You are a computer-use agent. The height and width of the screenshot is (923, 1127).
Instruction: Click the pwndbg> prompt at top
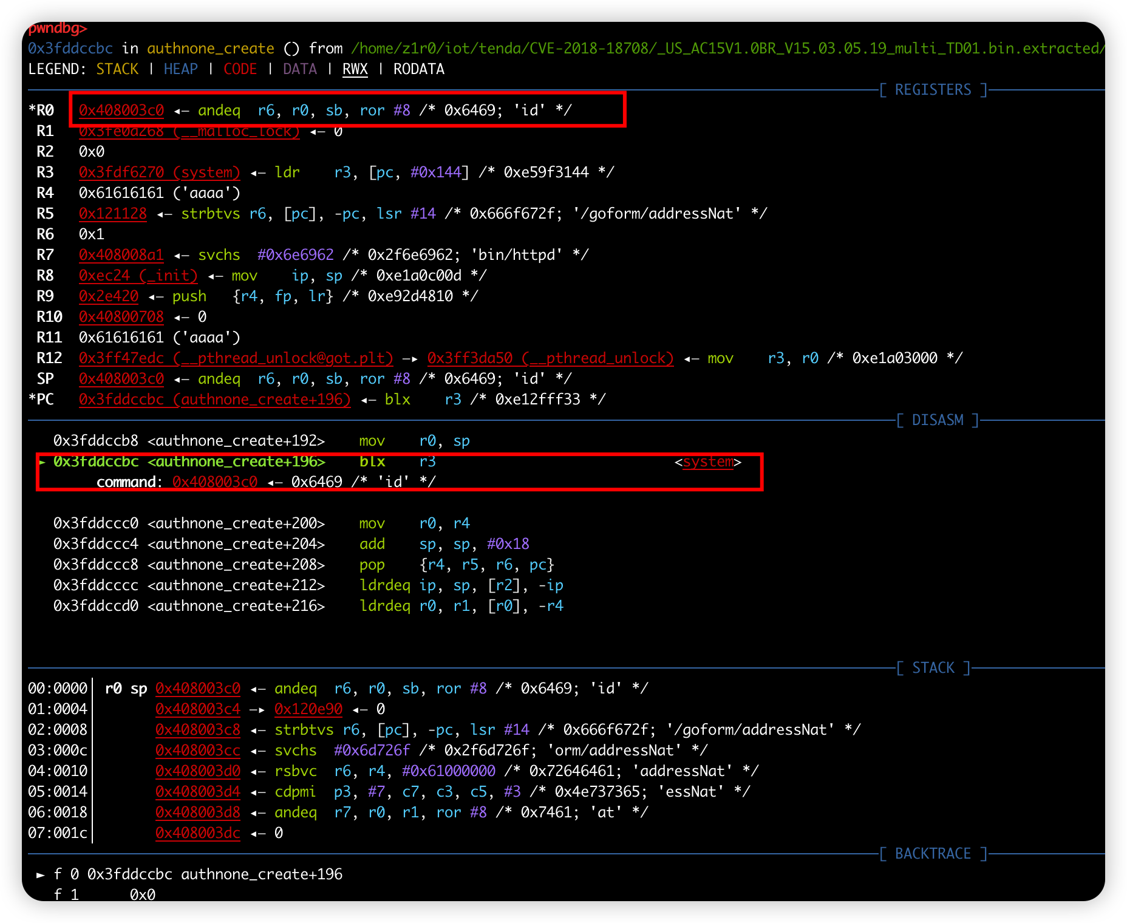(58, 28)
